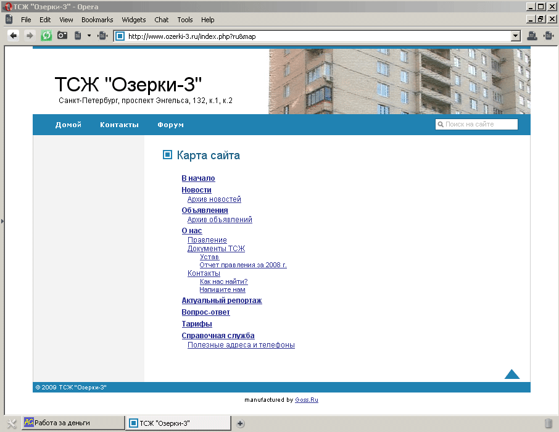Image resolution: width=559 pixels, height=432 pixels.
Task: Click the browser Back arrow button
Action: click(14, 36)
